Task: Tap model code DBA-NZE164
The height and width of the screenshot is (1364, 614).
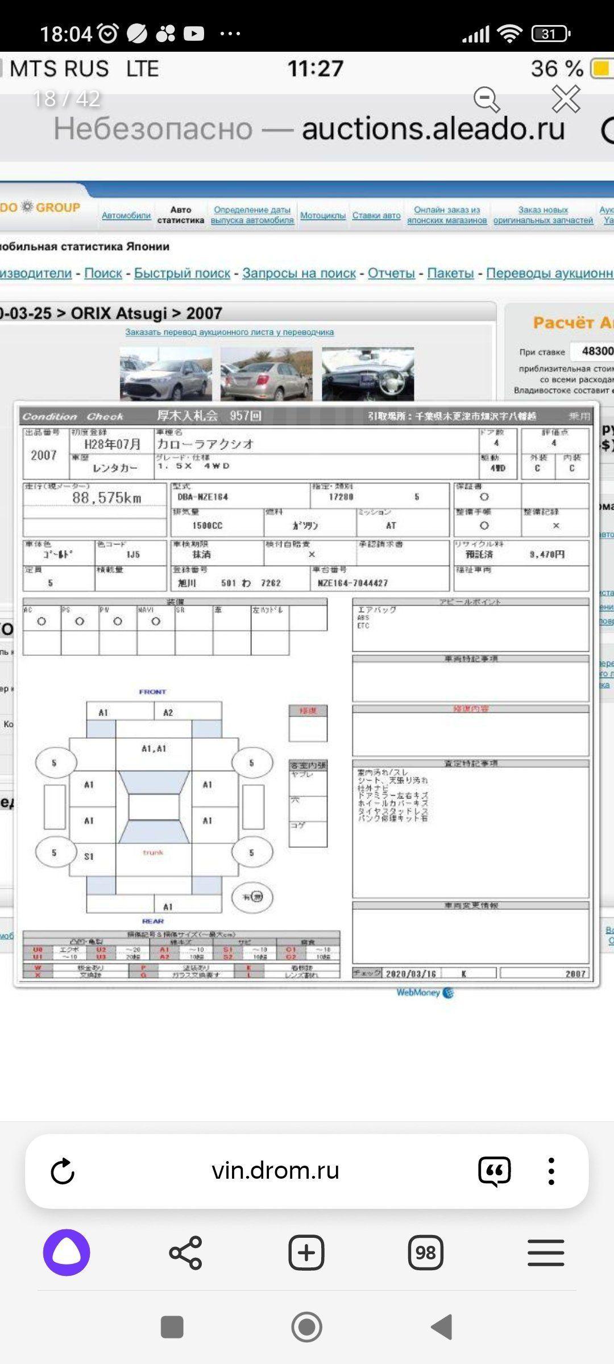Action: point(203,497)
